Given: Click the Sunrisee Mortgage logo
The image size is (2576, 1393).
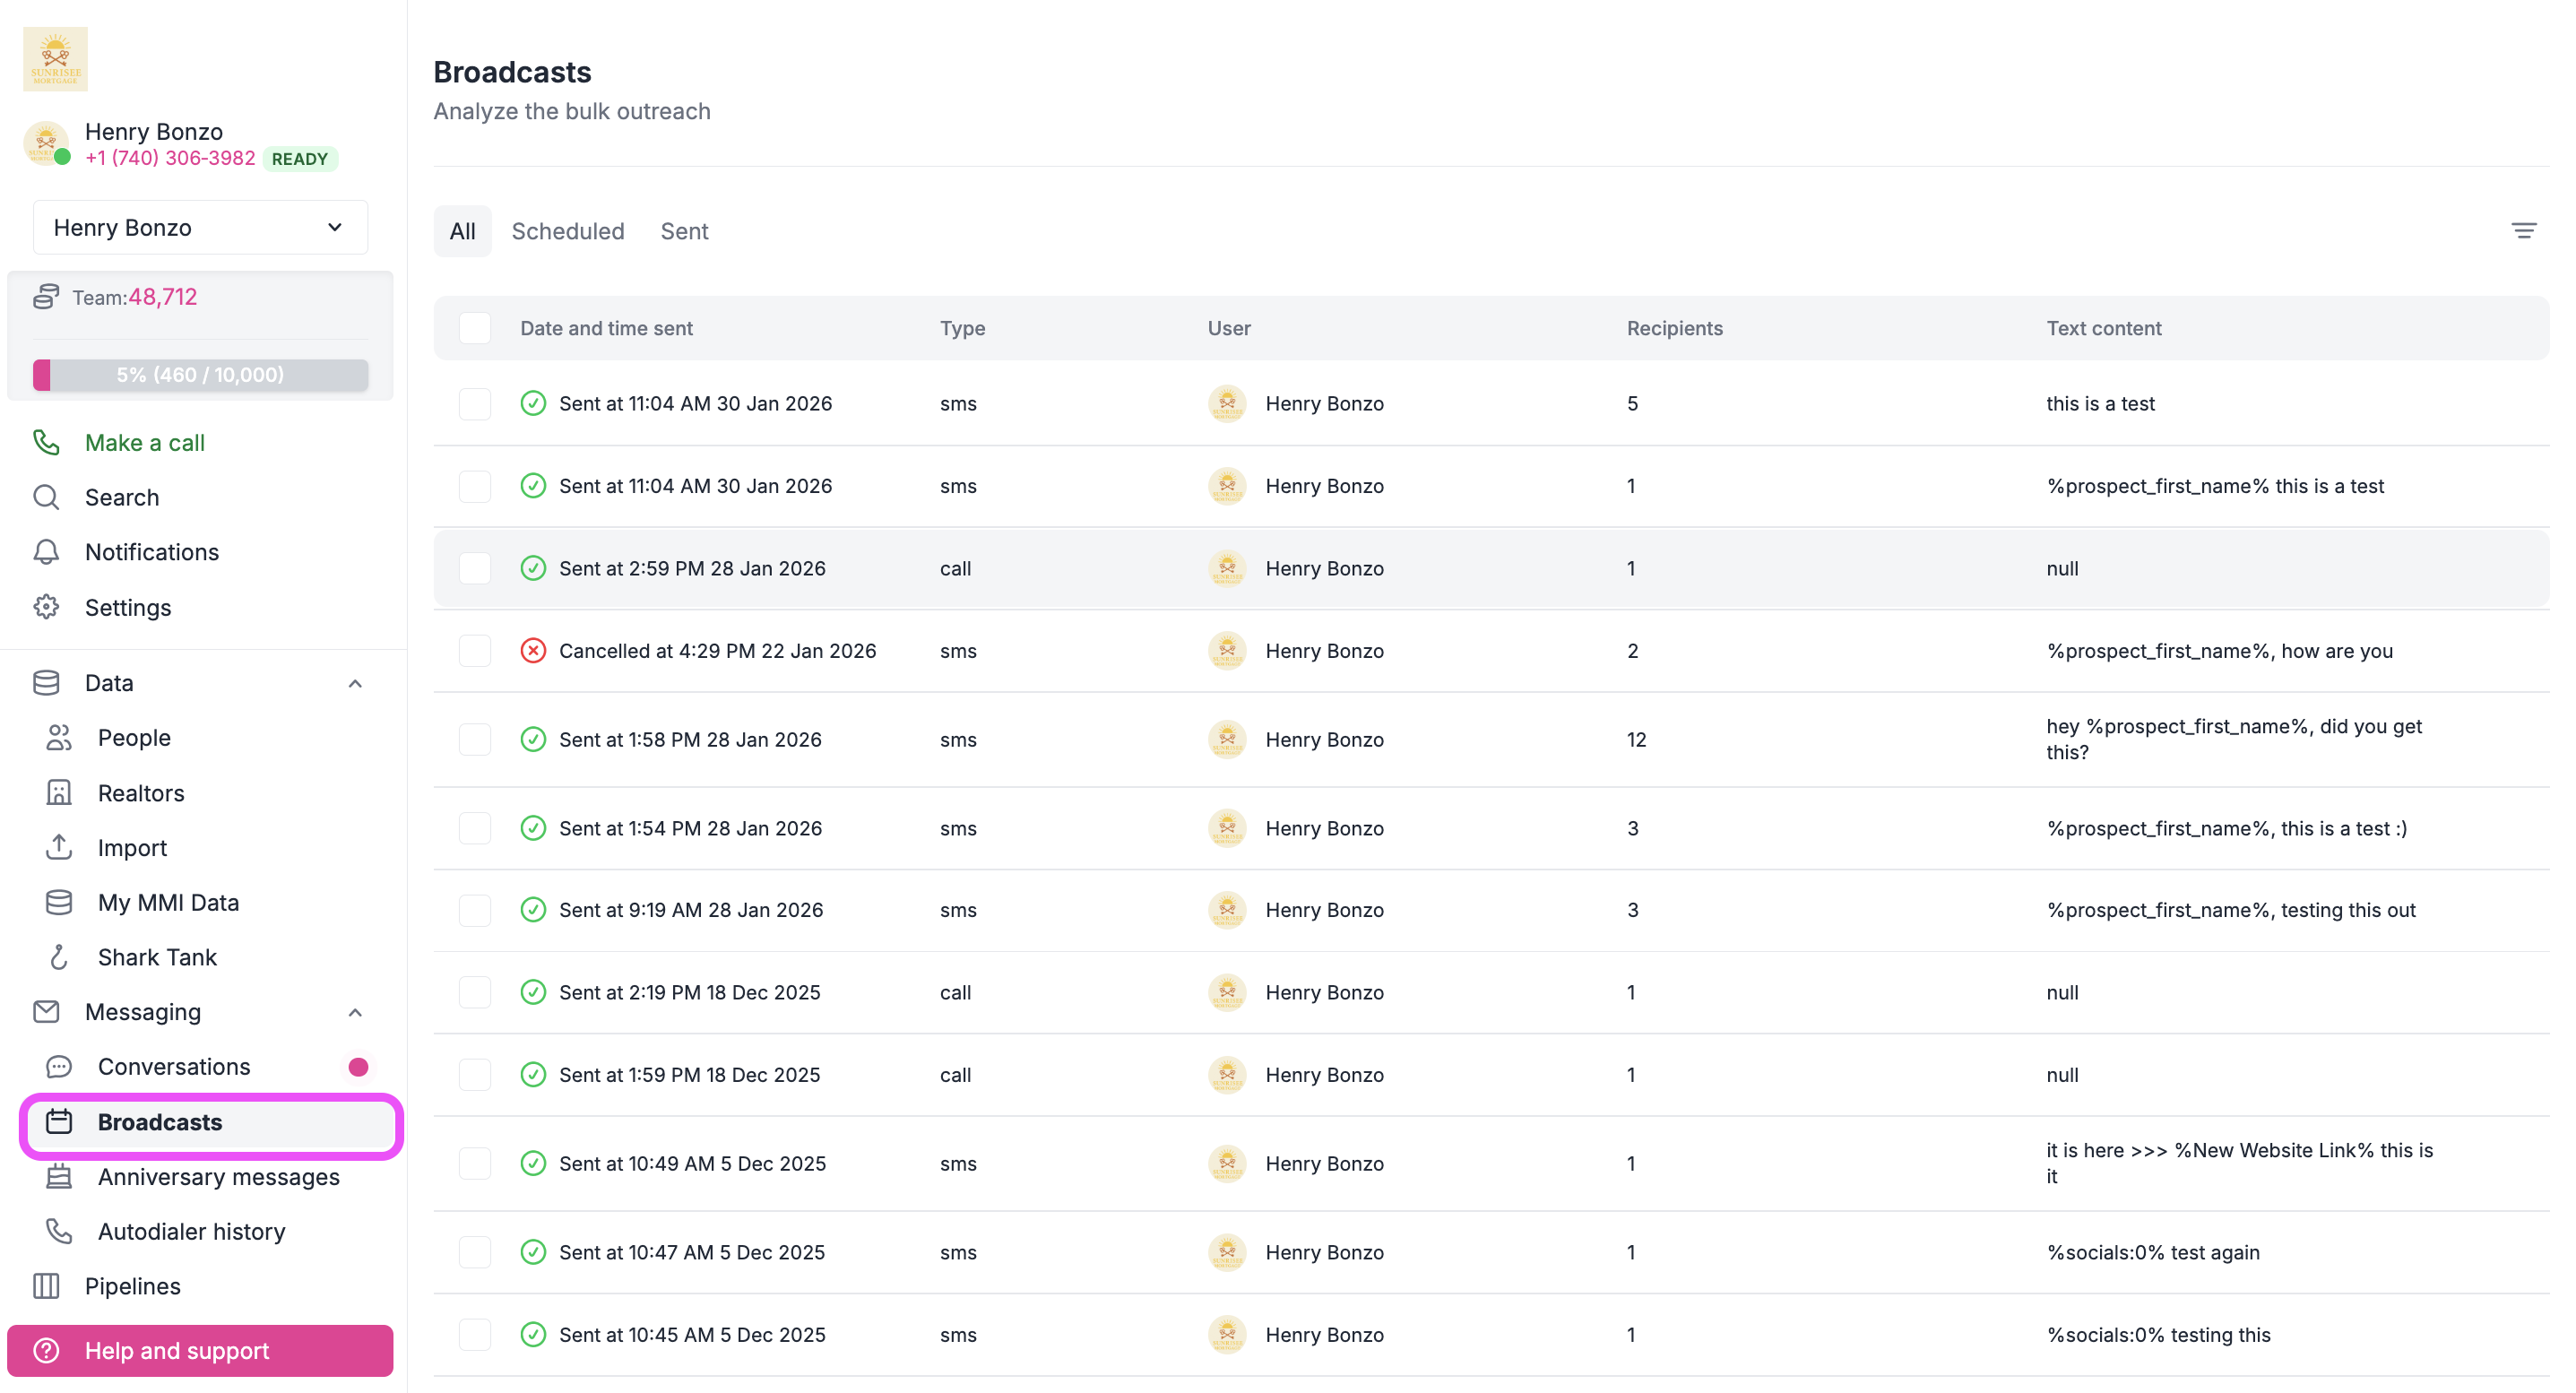Looking at the screenshot, I should [55, 58].
